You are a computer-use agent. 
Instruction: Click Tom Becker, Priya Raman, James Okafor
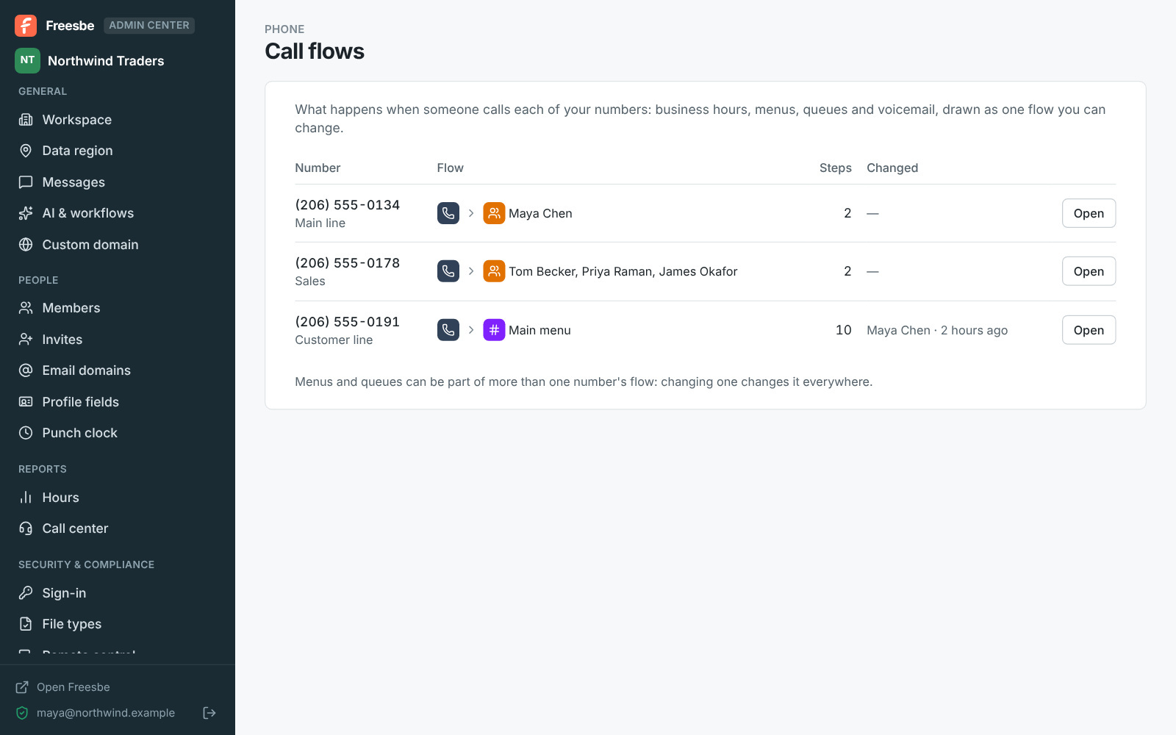point(623,271)
